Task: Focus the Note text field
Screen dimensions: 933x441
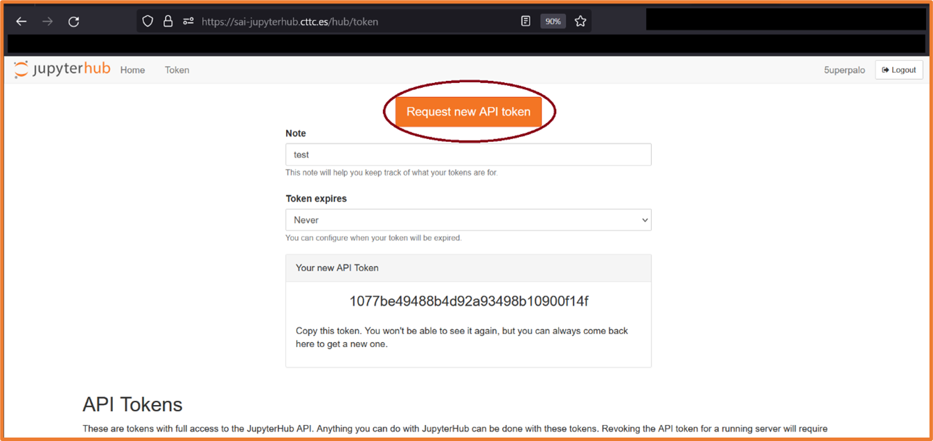Action: click(468, 154)
